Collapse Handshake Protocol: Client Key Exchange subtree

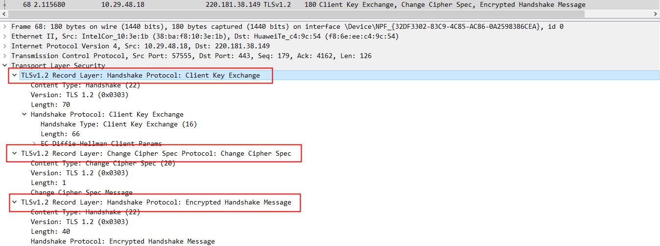coord(24,114)
